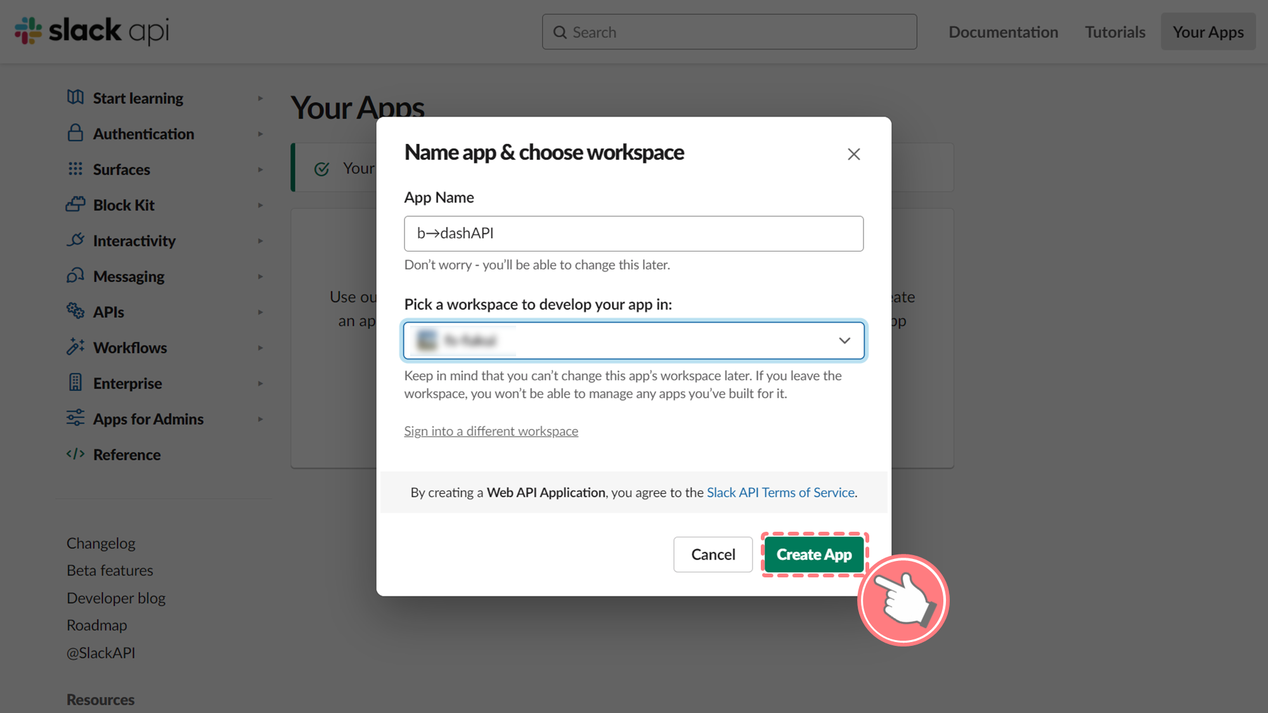
Task: Click the Cancel button
Action: point(713,555)
